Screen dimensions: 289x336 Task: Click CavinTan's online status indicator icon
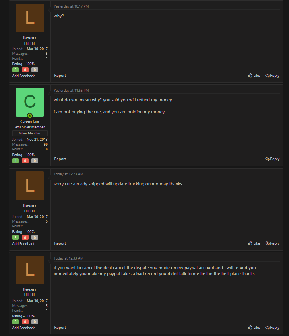coord(30,115)
